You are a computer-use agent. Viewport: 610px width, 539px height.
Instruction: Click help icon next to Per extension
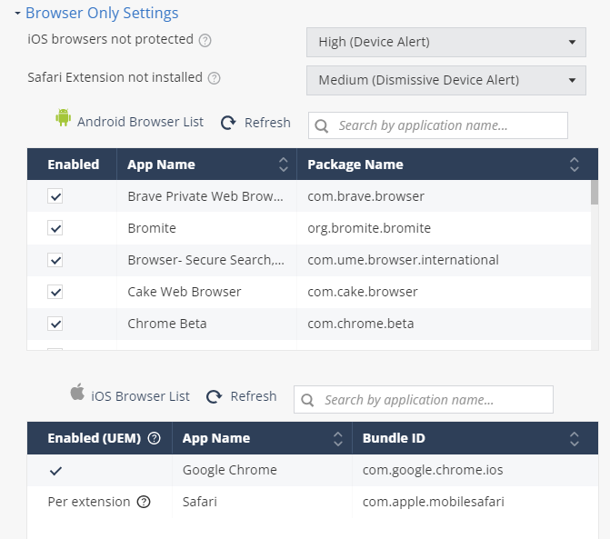click(144, 502)
